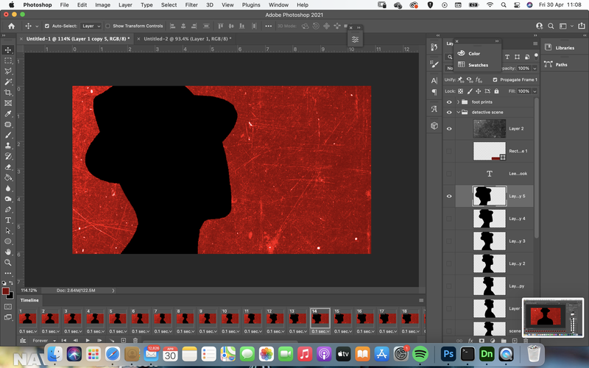Toggle the Auto-Select checkbox

tap(47, 26)
